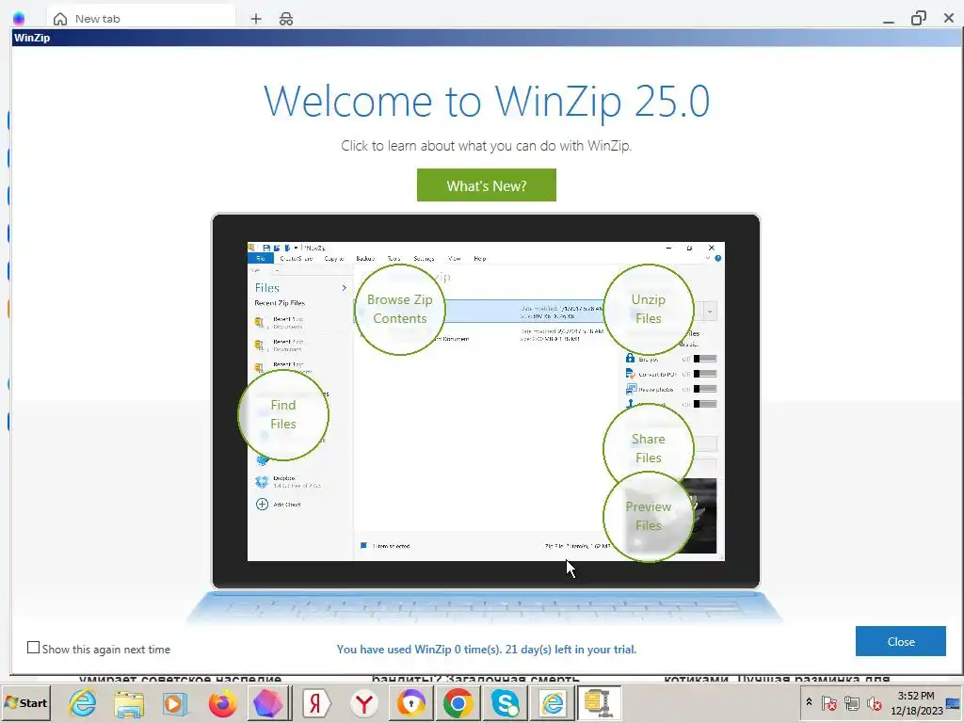The image size is (964, 723).
Task: Click the home icon in New tab
Action: (60, 19)
